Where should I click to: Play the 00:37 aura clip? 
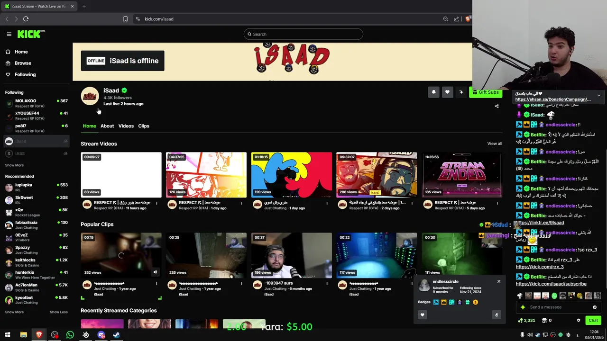tap(292, 255)
